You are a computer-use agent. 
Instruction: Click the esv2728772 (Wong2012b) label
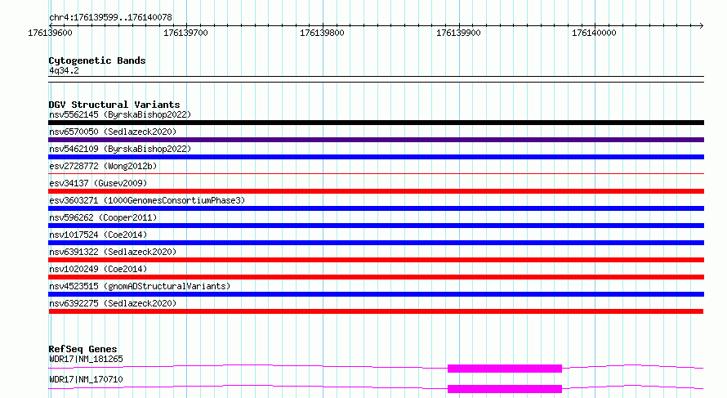103,166
